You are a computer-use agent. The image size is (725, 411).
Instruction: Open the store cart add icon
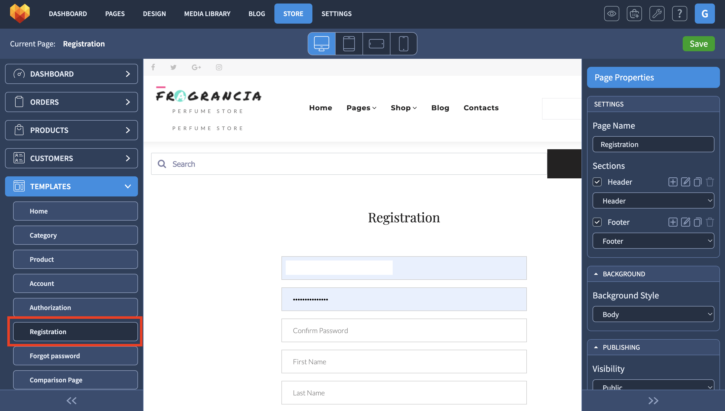coord(634,14)
